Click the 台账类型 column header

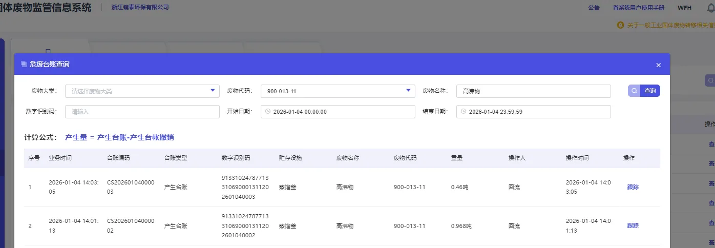(176, 158)
